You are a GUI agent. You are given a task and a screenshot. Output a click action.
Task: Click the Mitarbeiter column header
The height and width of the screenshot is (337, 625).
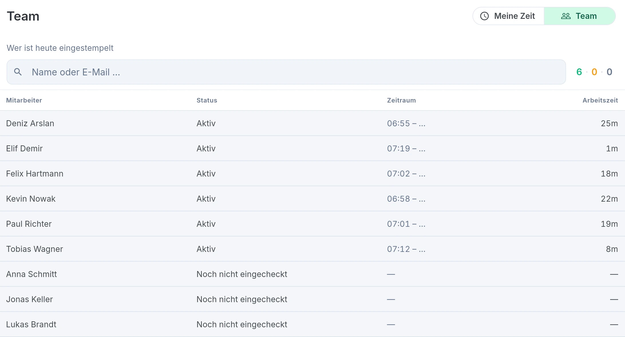[x=24, y=100]
